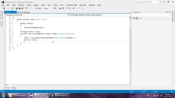The image size is (175, 98).
Task: Click the Open File toolbar icon
Action: tap(17, 8)
